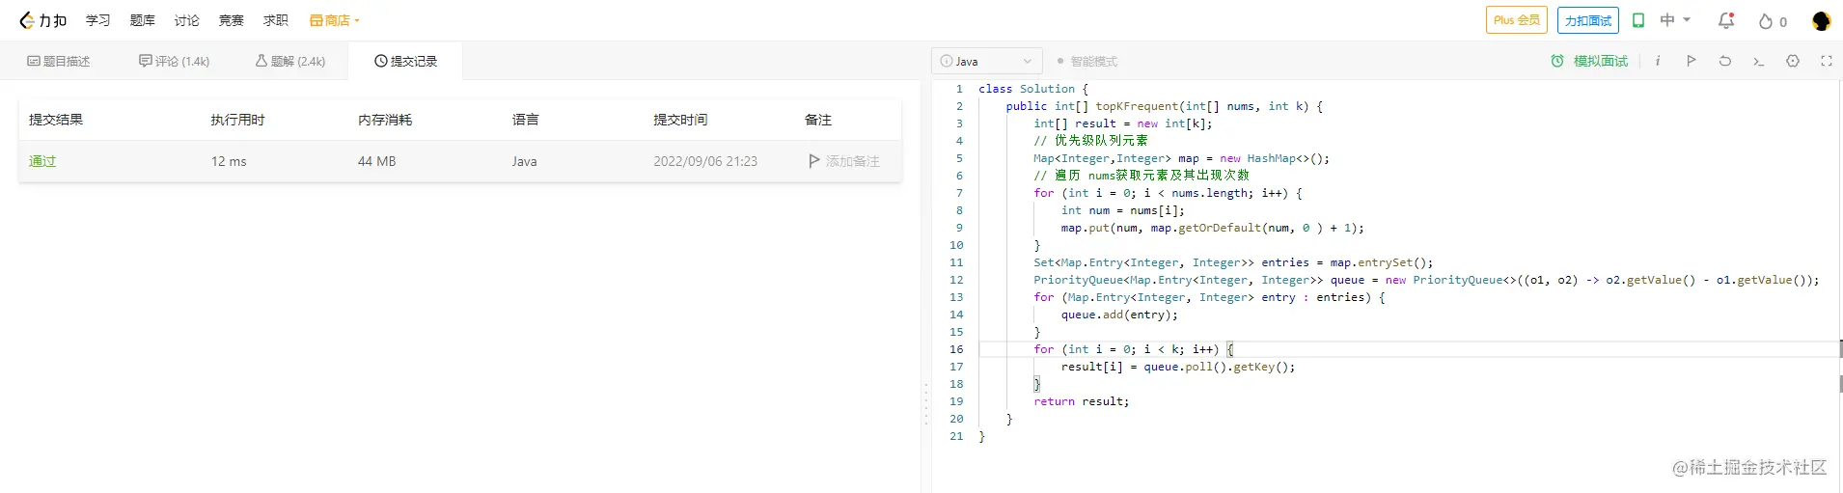Screen dimensions: 1843x493
Task: Start 模拟面试 timer
Action: tap(1589, 61)
